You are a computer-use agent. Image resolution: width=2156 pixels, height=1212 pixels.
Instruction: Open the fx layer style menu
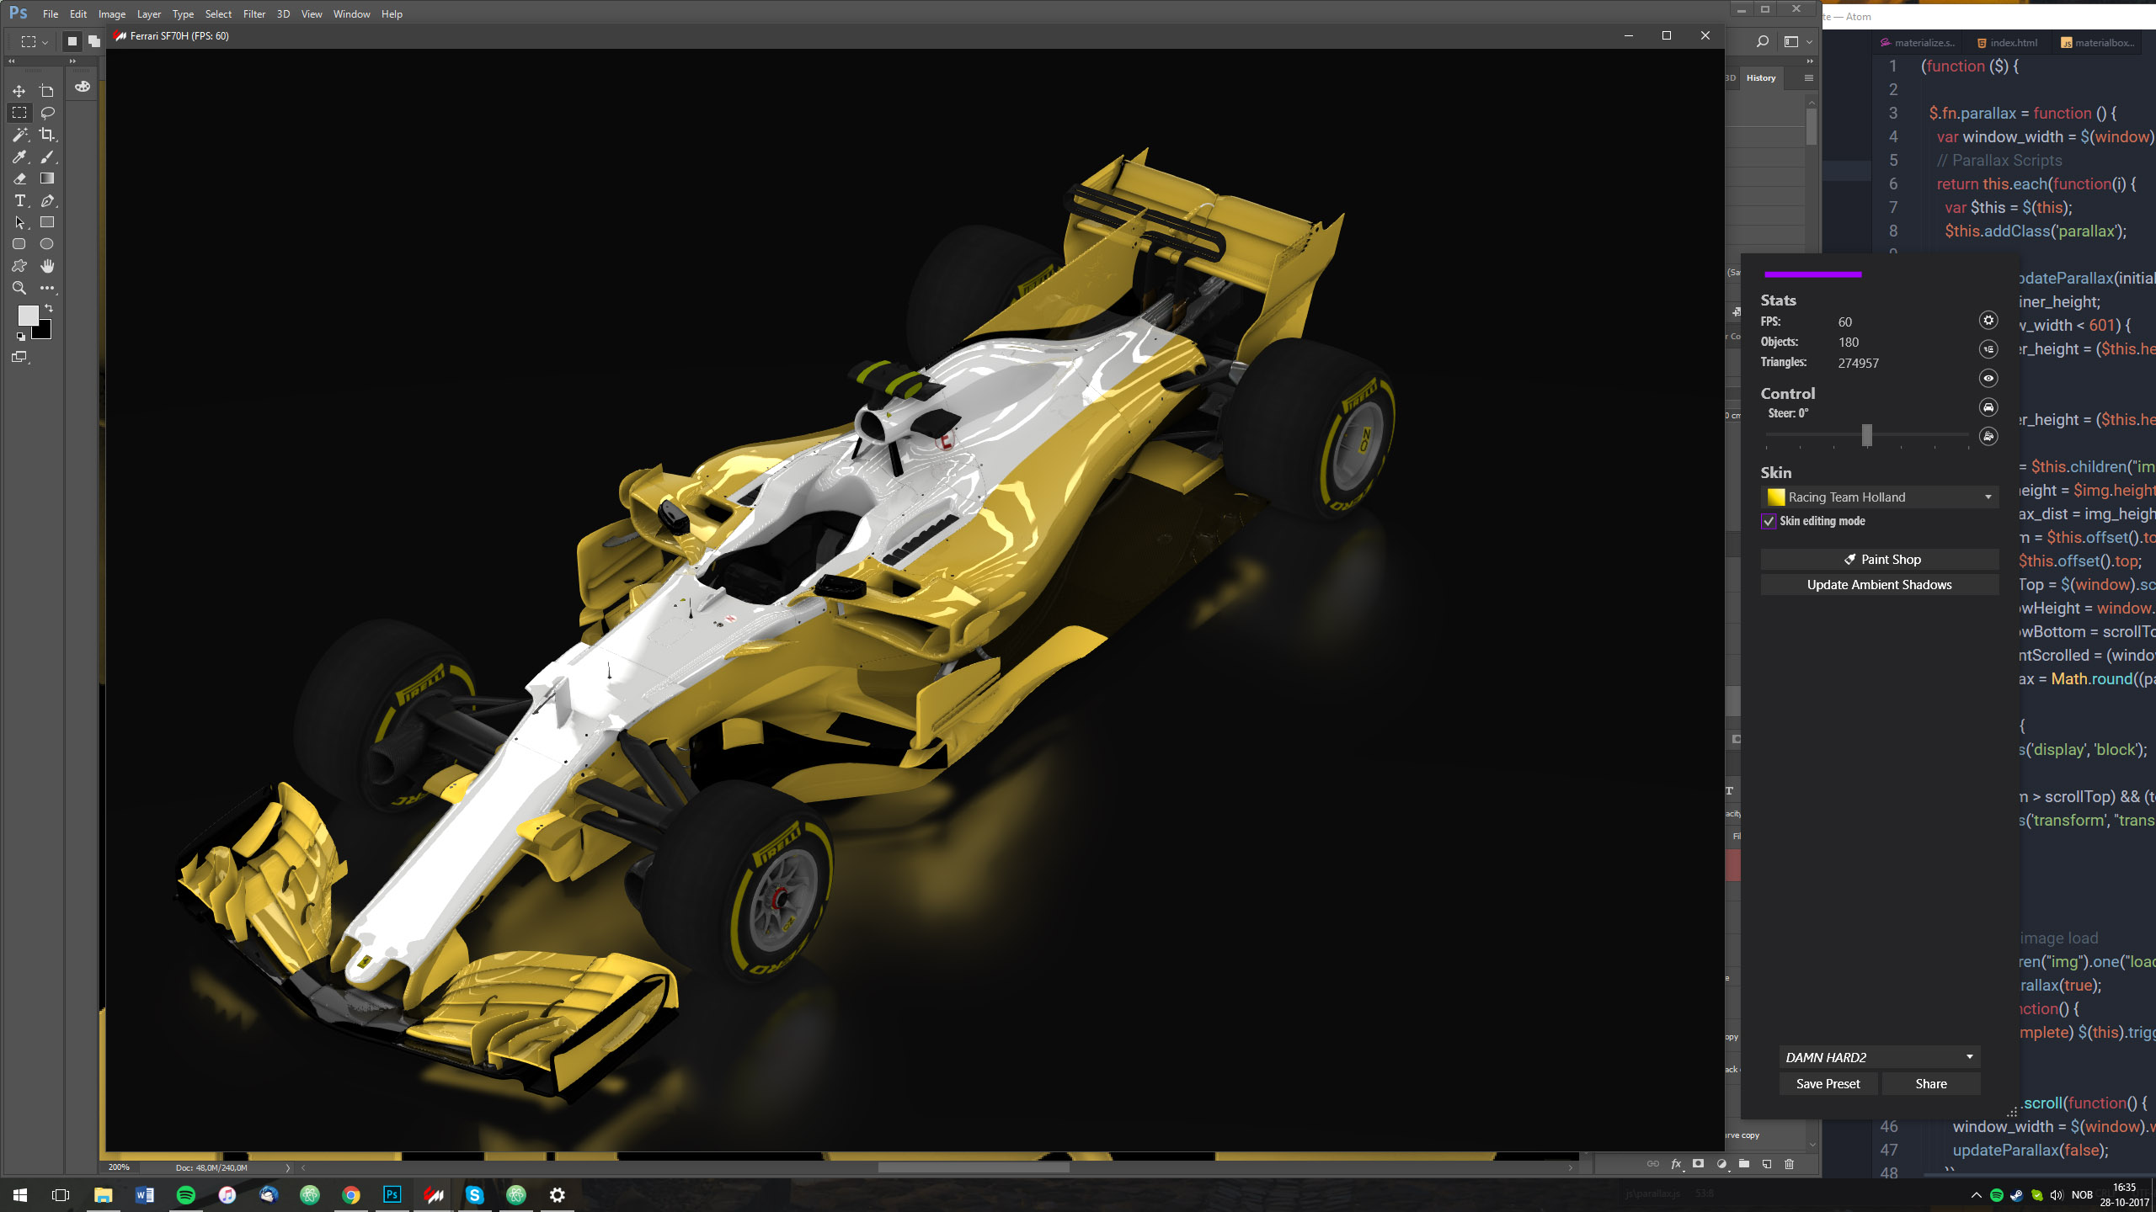pyautogui.click(x=1676, y=1164)
